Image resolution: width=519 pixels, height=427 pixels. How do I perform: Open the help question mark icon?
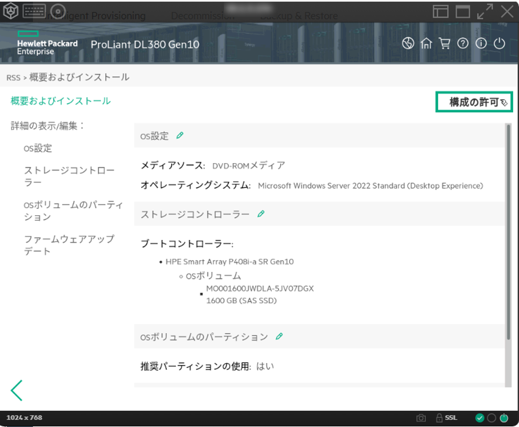click(x=463, y=43)
